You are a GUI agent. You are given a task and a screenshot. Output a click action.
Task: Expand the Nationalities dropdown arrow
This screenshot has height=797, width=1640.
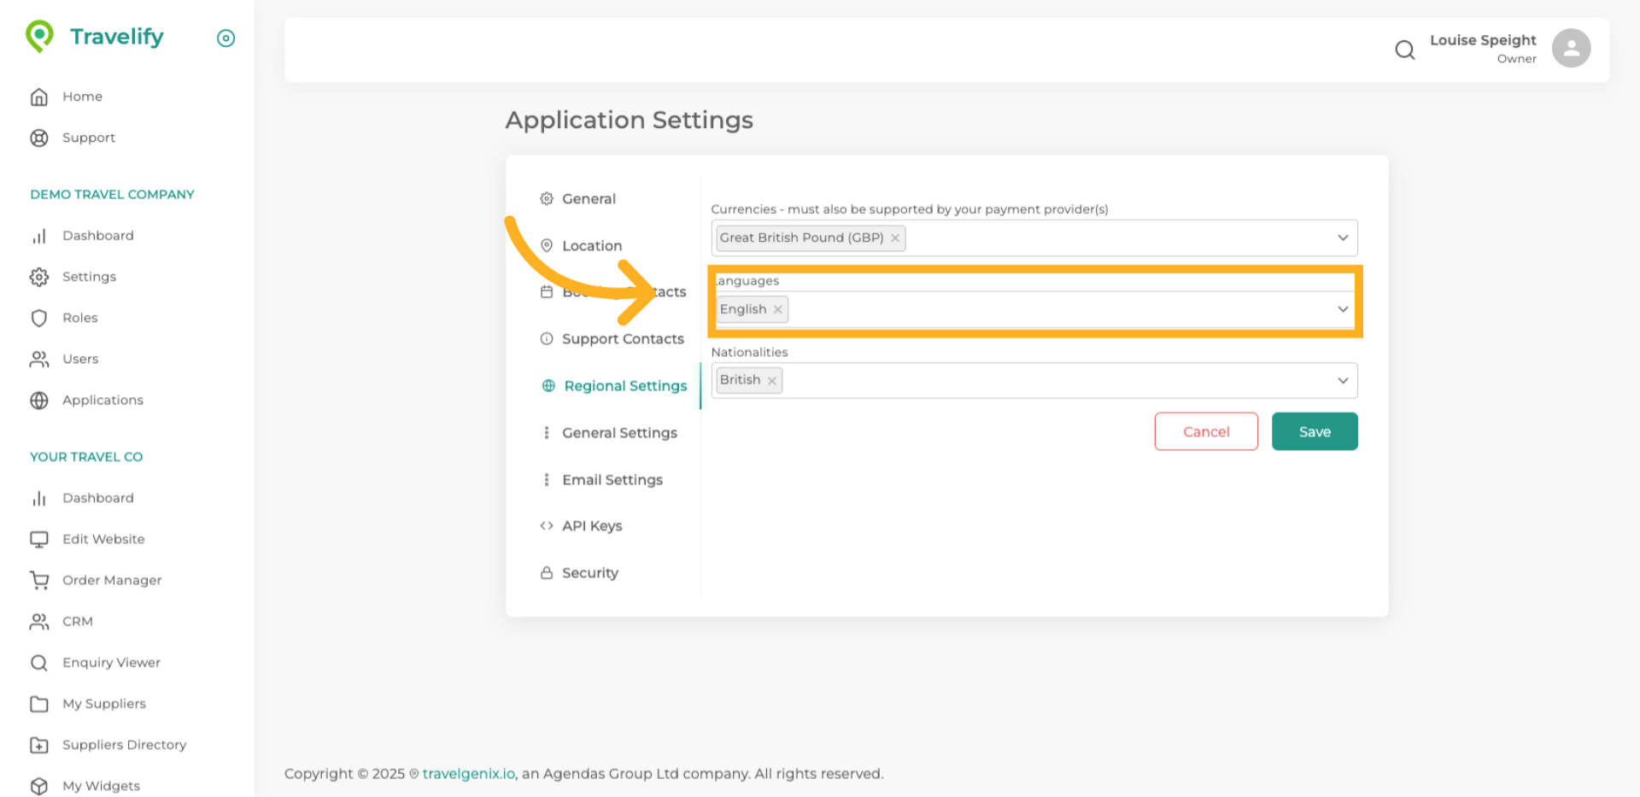(x=1342, y=381)
